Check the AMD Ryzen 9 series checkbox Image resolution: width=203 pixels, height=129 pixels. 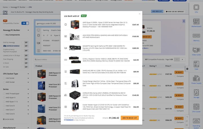(4, 97)
